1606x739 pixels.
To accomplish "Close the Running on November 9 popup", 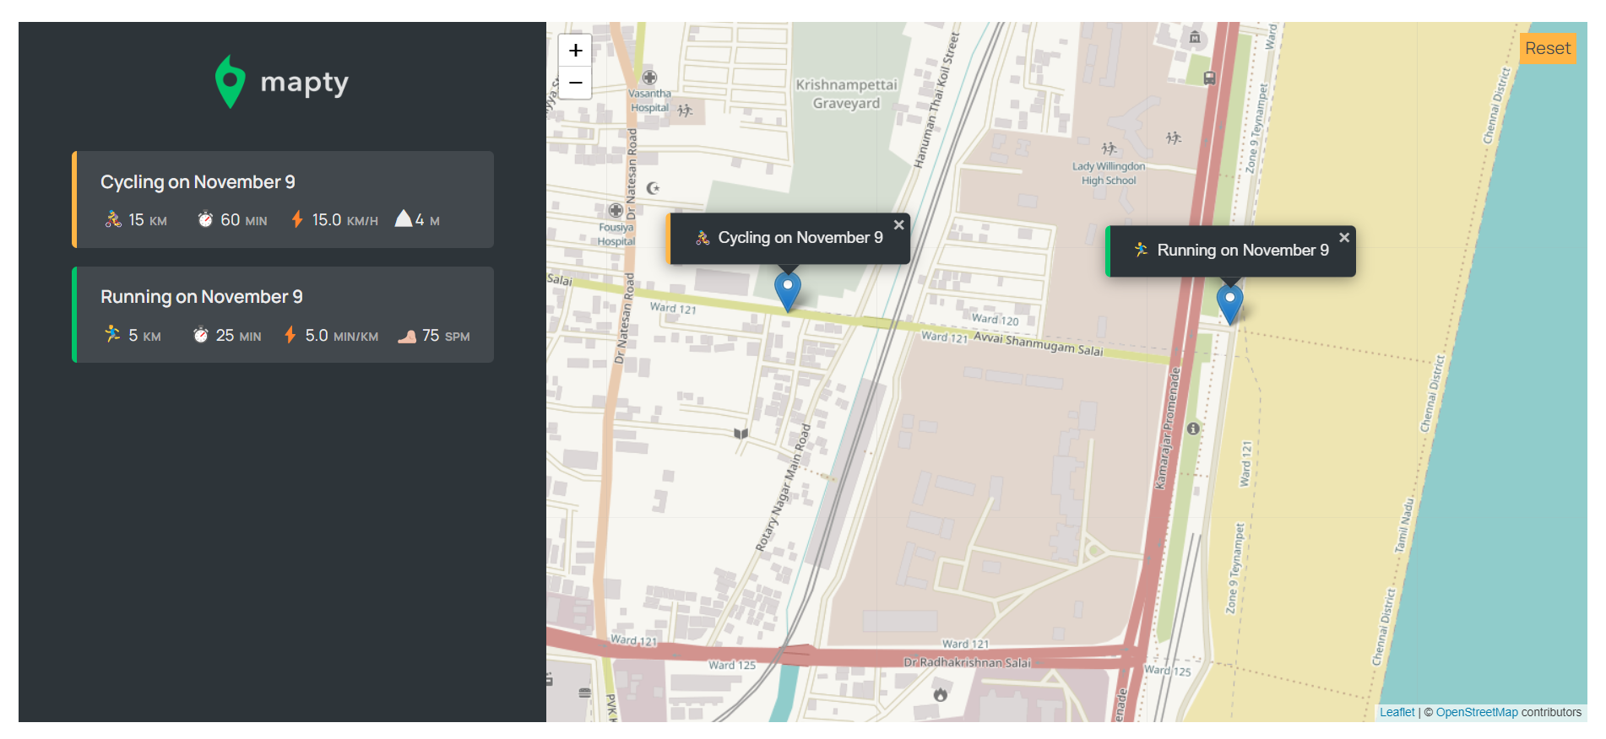I will coord(1344,238).
